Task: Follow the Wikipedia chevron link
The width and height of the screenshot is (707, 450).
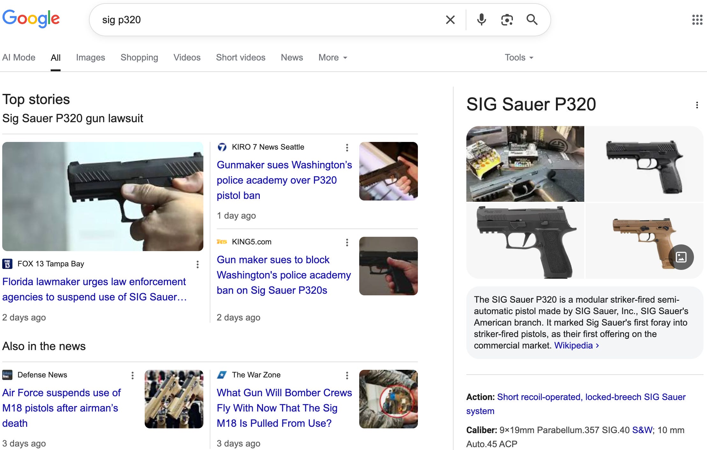Action: (x=576, y=346)
